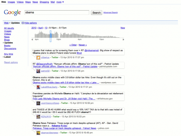
Task: Click 10pm label on timeline
Action: coord(58,40)
